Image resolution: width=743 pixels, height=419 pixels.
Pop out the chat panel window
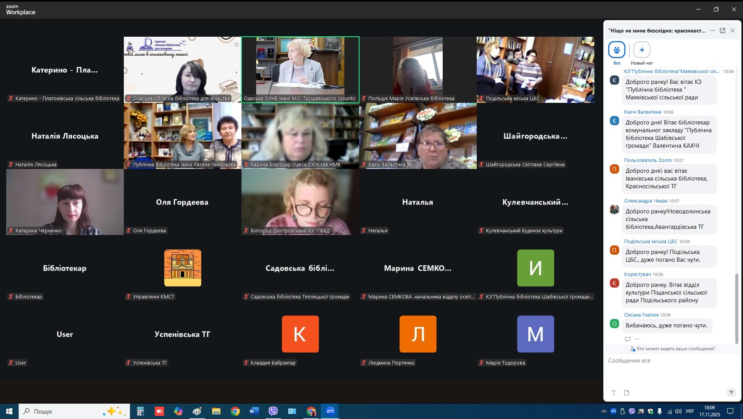click(722, 31)
